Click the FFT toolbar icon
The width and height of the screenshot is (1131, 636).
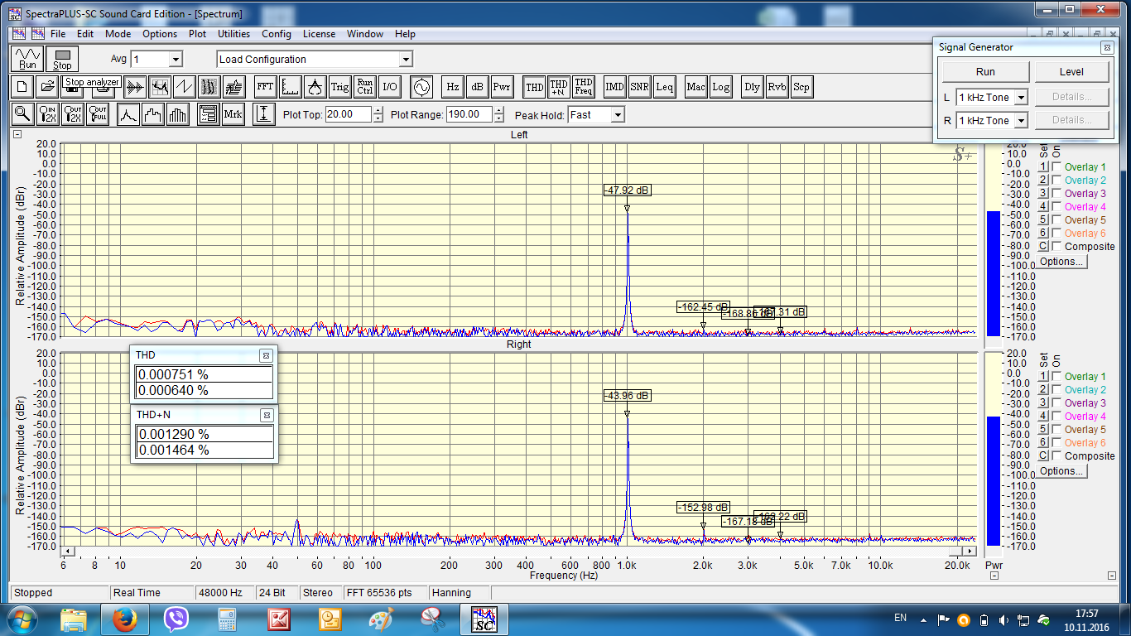click(265, 86)
